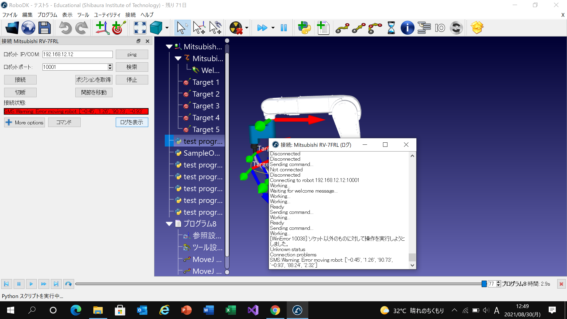Open the 接続 menu
The image size is (567, 319).
click(130, 15)
